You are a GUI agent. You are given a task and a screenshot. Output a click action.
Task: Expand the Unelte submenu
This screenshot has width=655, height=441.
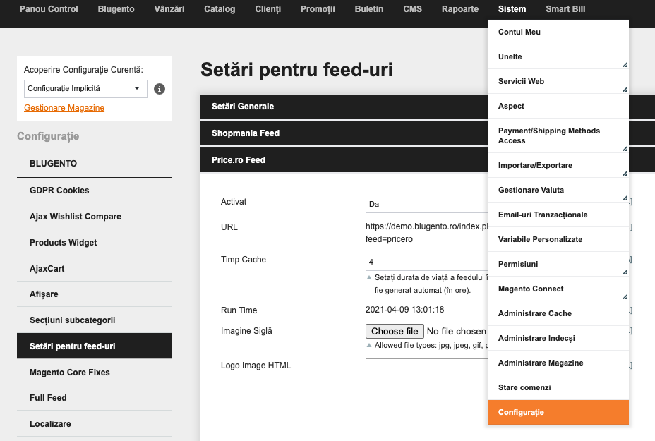click(558, 56)
